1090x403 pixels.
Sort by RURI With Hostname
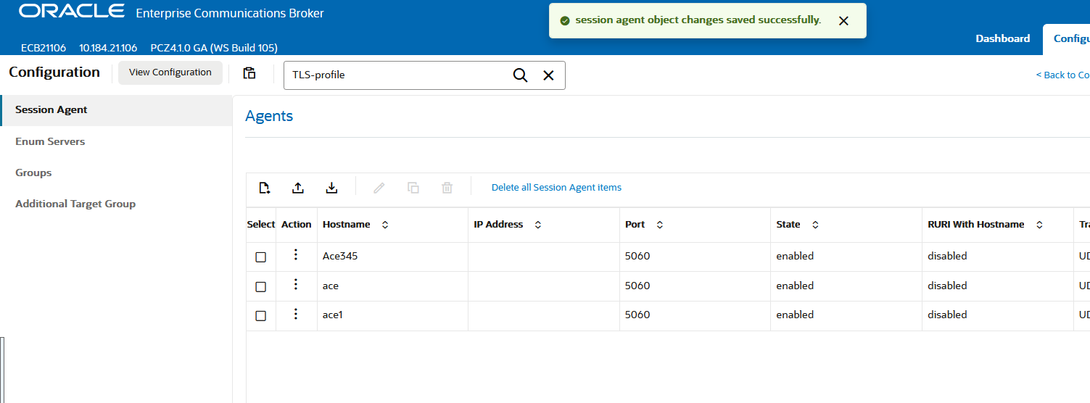(1039, 225)
